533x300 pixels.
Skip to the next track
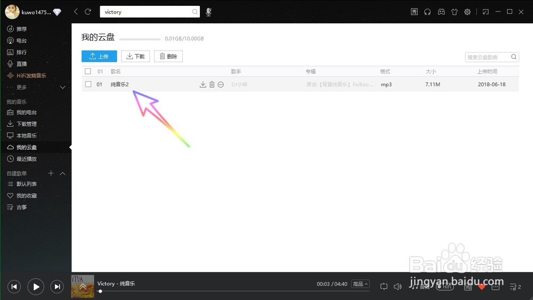point(57,287)
